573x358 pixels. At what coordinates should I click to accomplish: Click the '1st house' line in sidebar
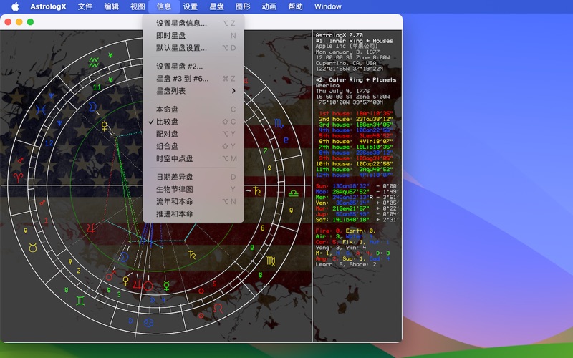coord(355,114)
